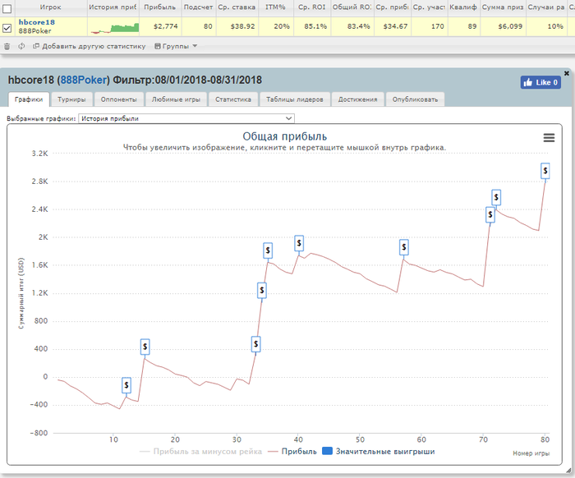The image size is (575, 478).
Task: Sort by the Игрок column header
Action: tap(51, 7)
